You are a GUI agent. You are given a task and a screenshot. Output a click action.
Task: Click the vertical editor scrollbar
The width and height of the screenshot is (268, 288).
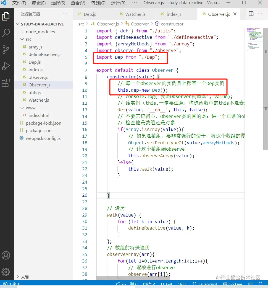266,89
